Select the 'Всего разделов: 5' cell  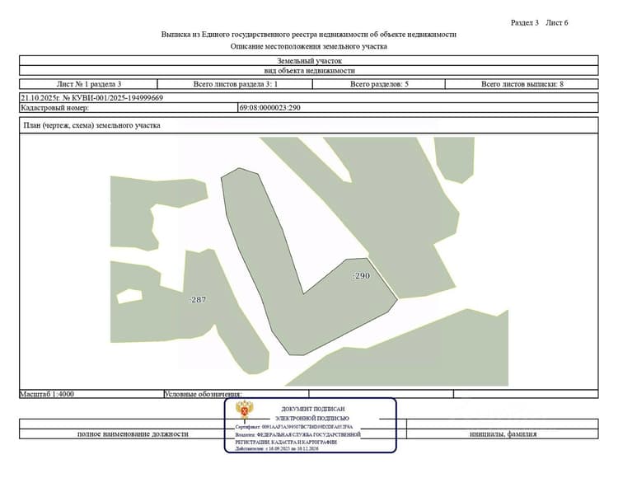379,84
